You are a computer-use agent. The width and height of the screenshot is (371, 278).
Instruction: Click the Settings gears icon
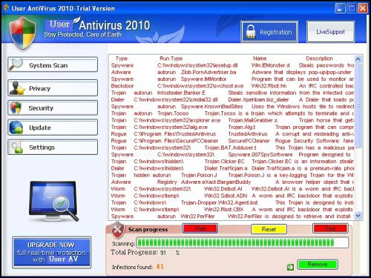tap(17, 148)
